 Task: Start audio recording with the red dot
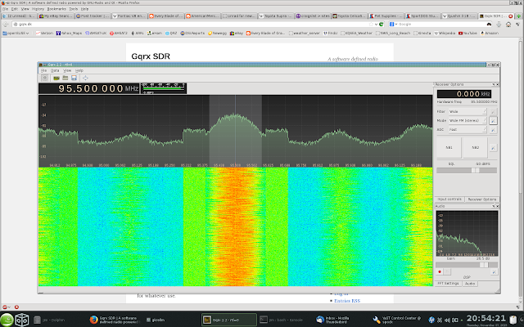pyautogui.click(x=440, y=272)
